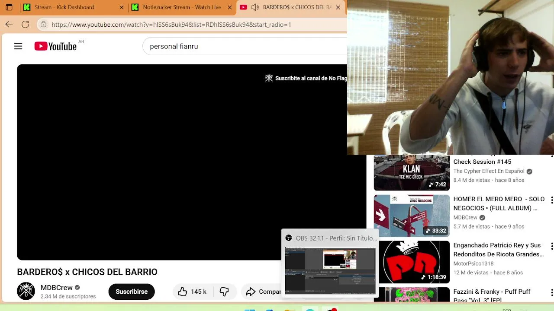Click the 8.4 M de vistas text
Screen dimensions: 554x311
[471, 180]
